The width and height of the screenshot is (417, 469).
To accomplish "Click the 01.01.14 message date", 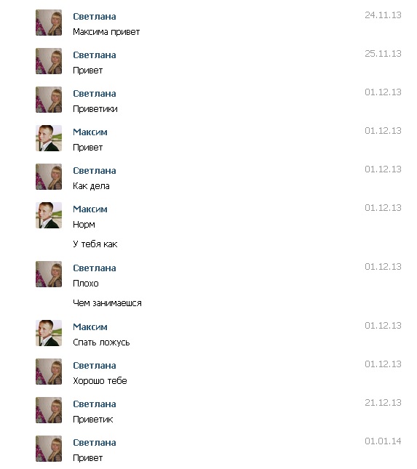I will tap(383, 441).
